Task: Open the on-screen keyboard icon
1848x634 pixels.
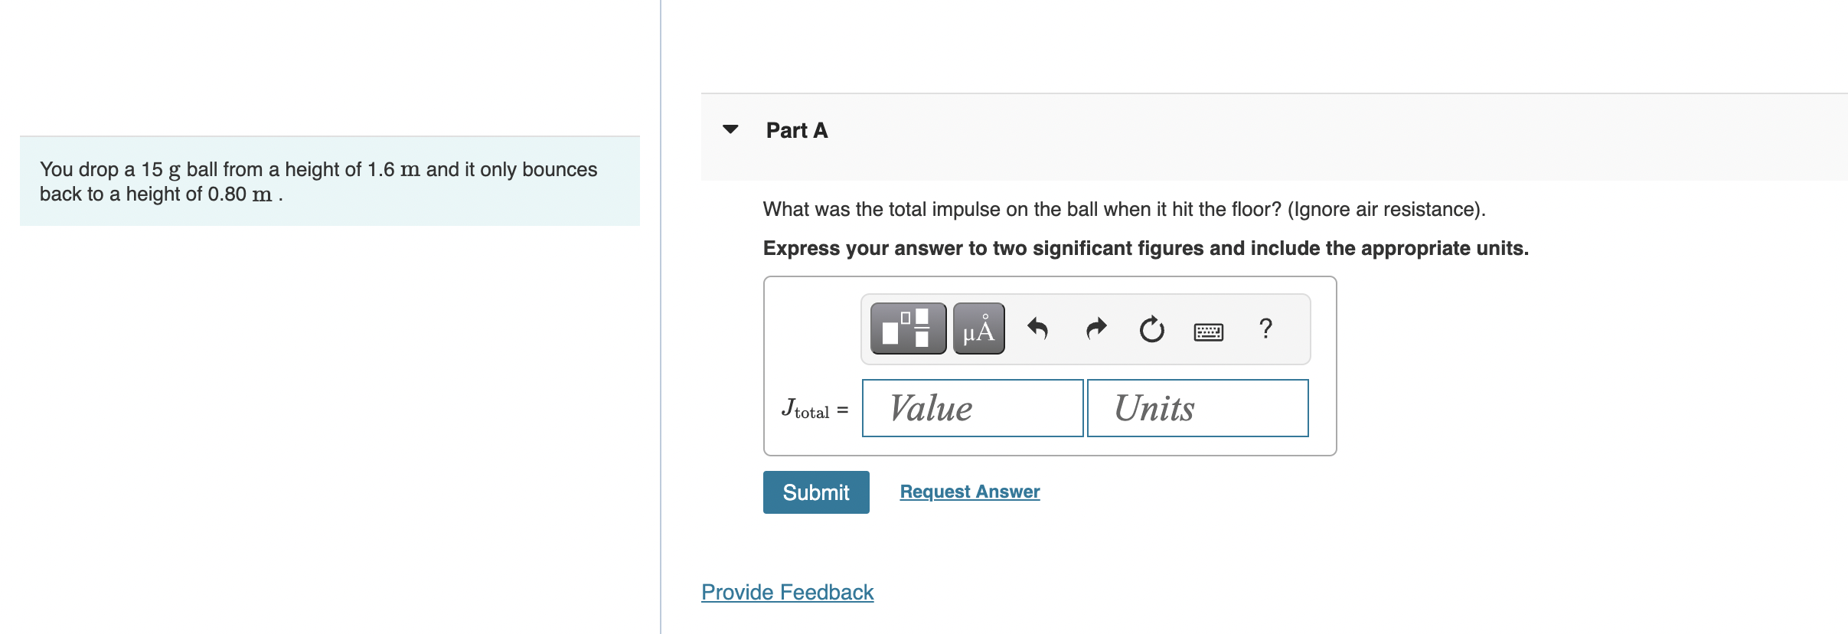Action: coord(1208,331)
